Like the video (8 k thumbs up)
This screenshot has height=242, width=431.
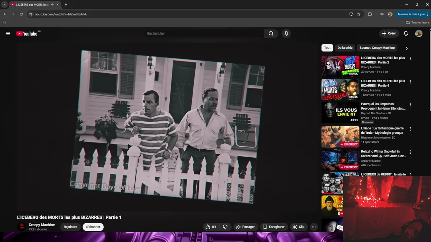coord(211,227)
